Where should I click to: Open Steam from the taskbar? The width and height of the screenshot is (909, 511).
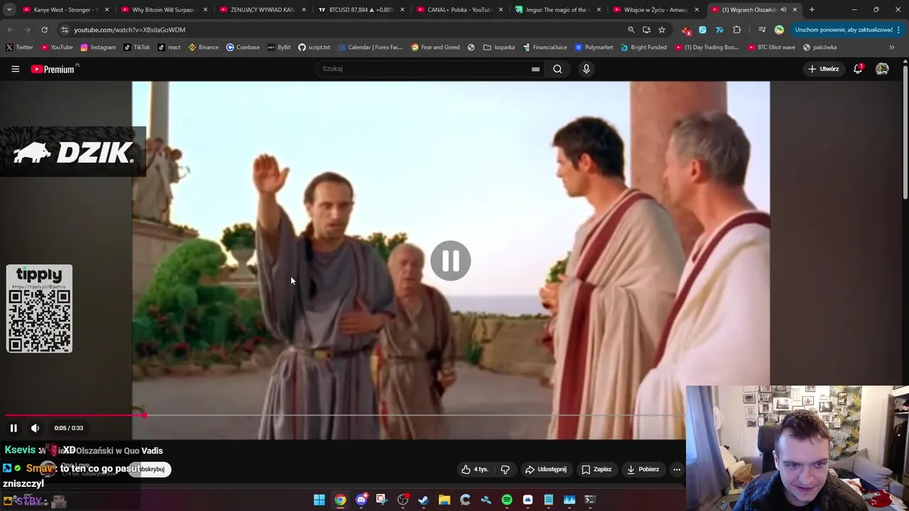(423, 500)
